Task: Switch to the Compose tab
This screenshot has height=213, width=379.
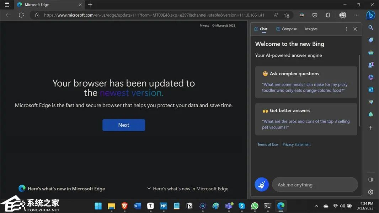Action: click(x=286, y=29)
